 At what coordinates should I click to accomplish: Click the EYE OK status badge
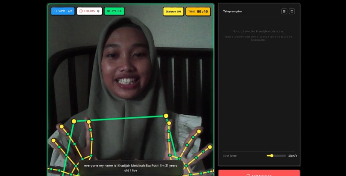click(x=114, y=11)
